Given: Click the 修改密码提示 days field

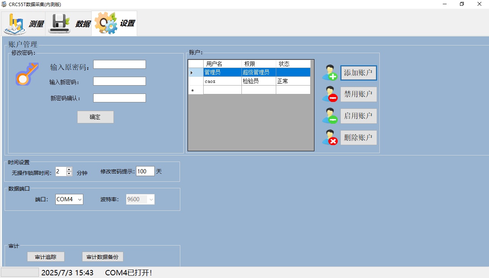Looking at the screenshot, I should (145, 171).
